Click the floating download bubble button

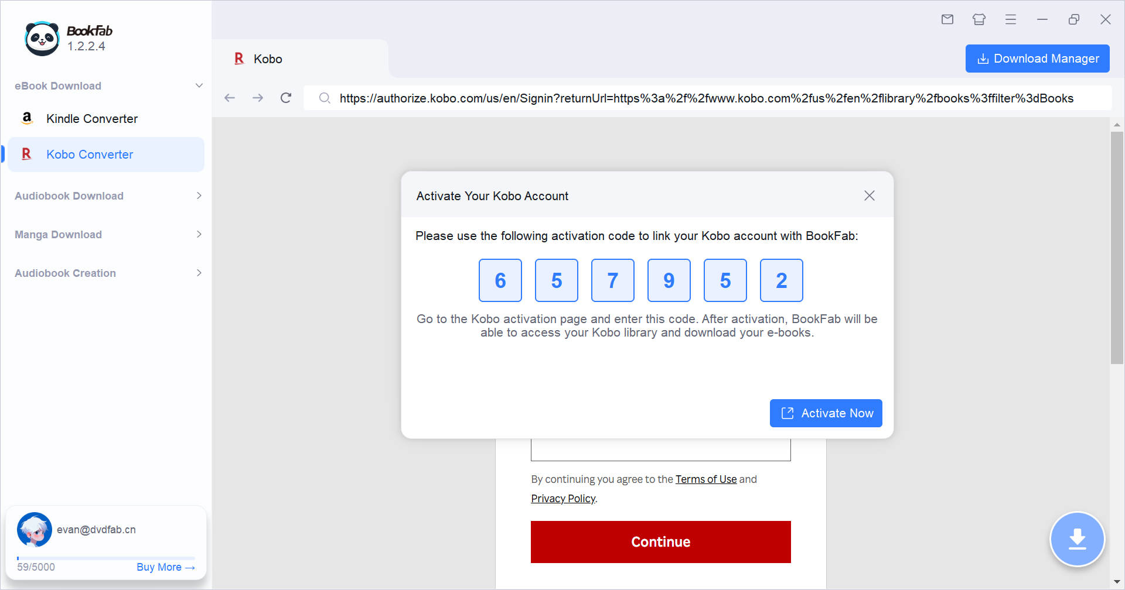(1077, 539)
